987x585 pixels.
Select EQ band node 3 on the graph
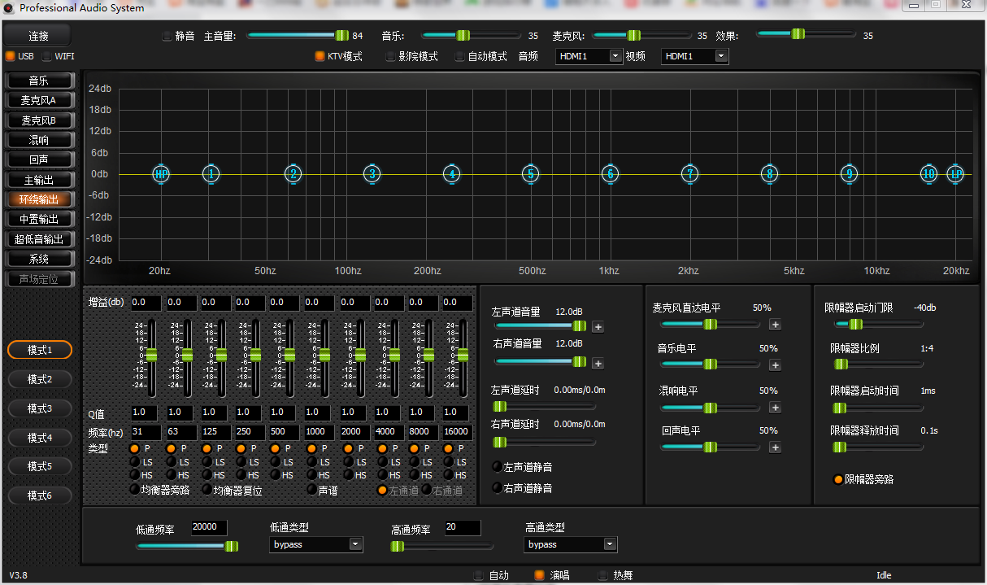372,174
